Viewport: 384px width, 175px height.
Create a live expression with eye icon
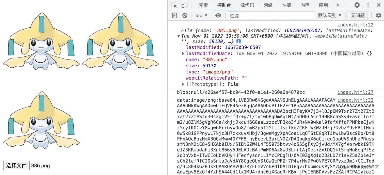[218, 15]
